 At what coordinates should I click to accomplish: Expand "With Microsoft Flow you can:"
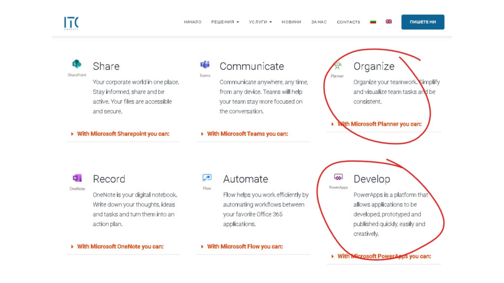[x=244, y=247]
